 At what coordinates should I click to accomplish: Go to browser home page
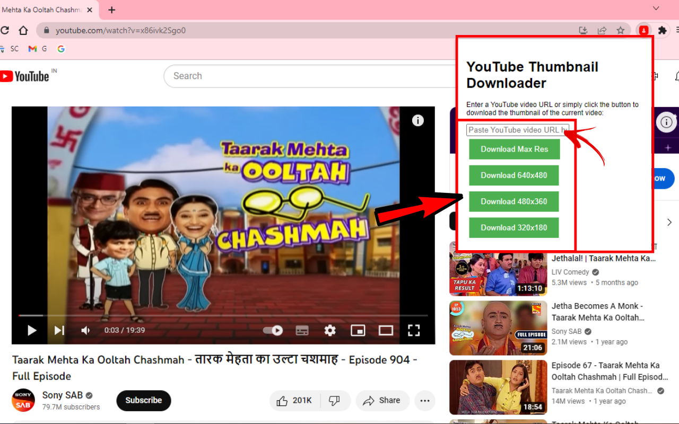click(x=23, y=30)
